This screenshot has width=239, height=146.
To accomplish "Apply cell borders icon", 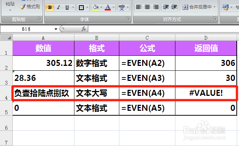I will tap(81, 7).
